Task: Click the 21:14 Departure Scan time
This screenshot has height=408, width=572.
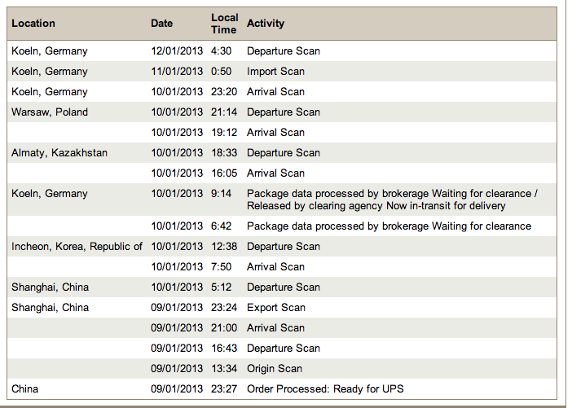Action: pos(223,112)
